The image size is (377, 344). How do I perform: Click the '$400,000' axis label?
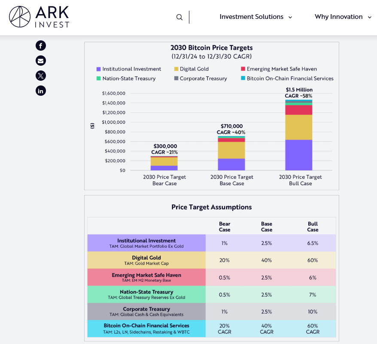(x=115, y=151)
